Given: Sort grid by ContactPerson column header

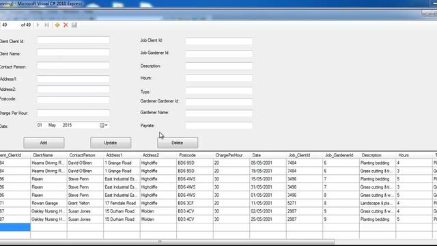Looking at the screenshot, I should (85, 155).
